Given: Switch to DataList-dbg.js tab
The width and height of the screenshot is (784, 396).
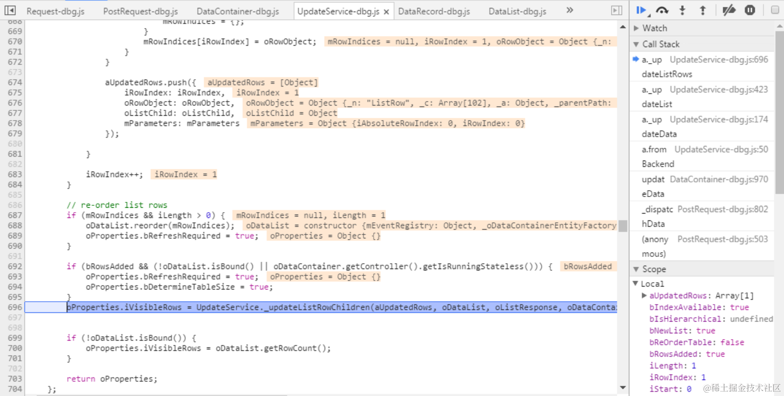Looking at the screenshot, I should pyautogui.click(x=517, y=11).
